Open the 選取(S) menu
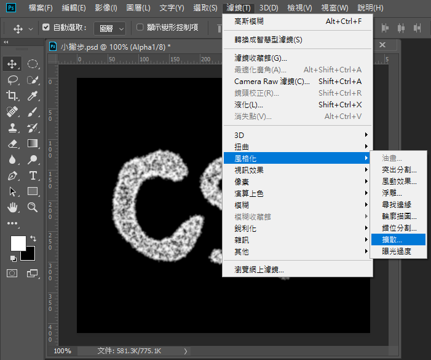Image resolution: width=431 pixels, height=360 pixels. pyautogui.click(x=205, y=8)
